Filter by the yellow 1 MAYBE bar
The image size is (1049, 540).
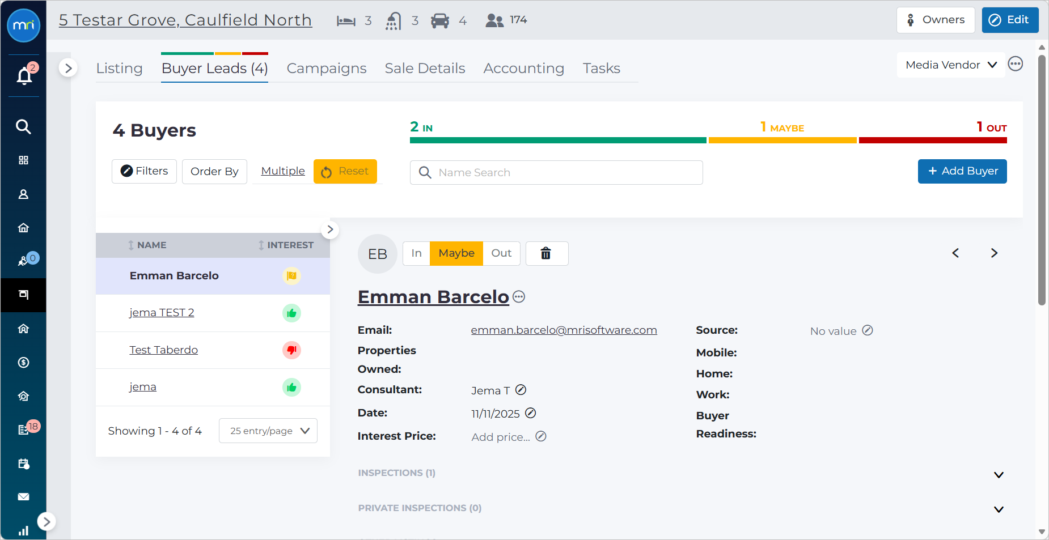(782, 140)
